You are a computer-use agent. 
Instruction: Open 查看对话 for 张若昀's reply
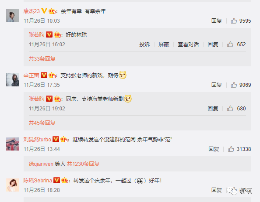[x=188, y=45]
